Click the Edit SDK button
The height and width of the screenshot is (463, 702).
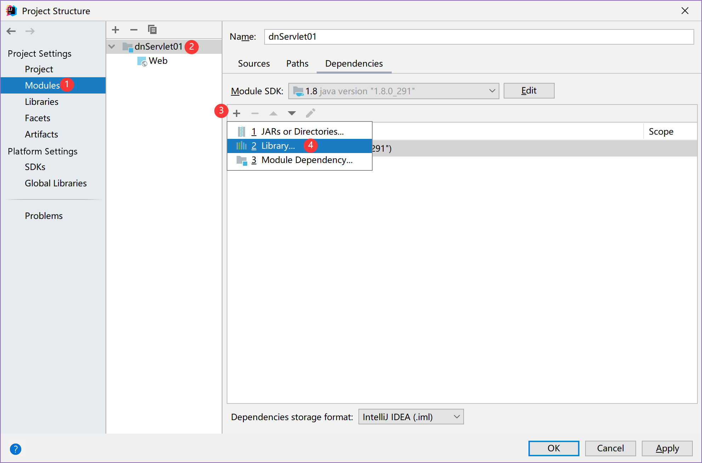[x=529, y=91]
